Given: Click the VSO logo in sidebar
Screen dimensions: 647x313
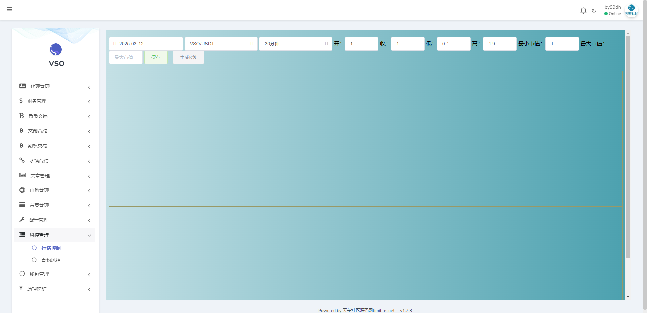Looking at the screenshot, I should [56, 55].
